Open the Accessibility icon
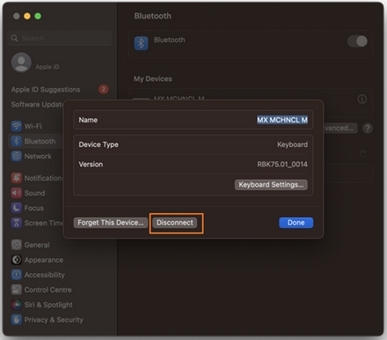This screenshot has height=340, width=387. [17, 275]
